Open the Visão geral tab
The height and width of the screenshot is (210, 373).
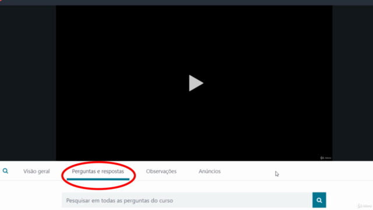pyautogui.click(x=36, y=171)
